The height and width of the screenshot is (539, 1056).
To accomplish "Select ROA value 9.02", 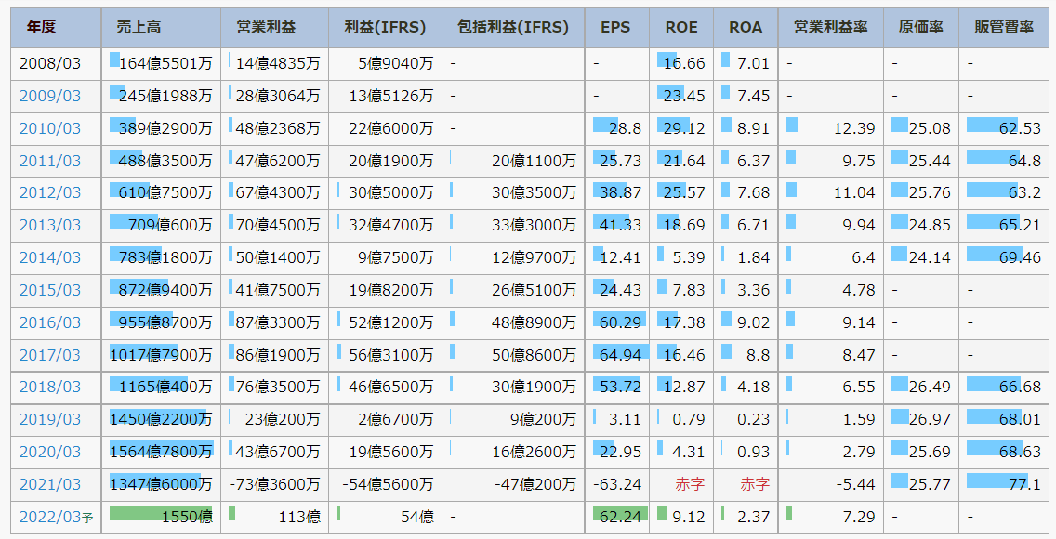I will 754,323.
